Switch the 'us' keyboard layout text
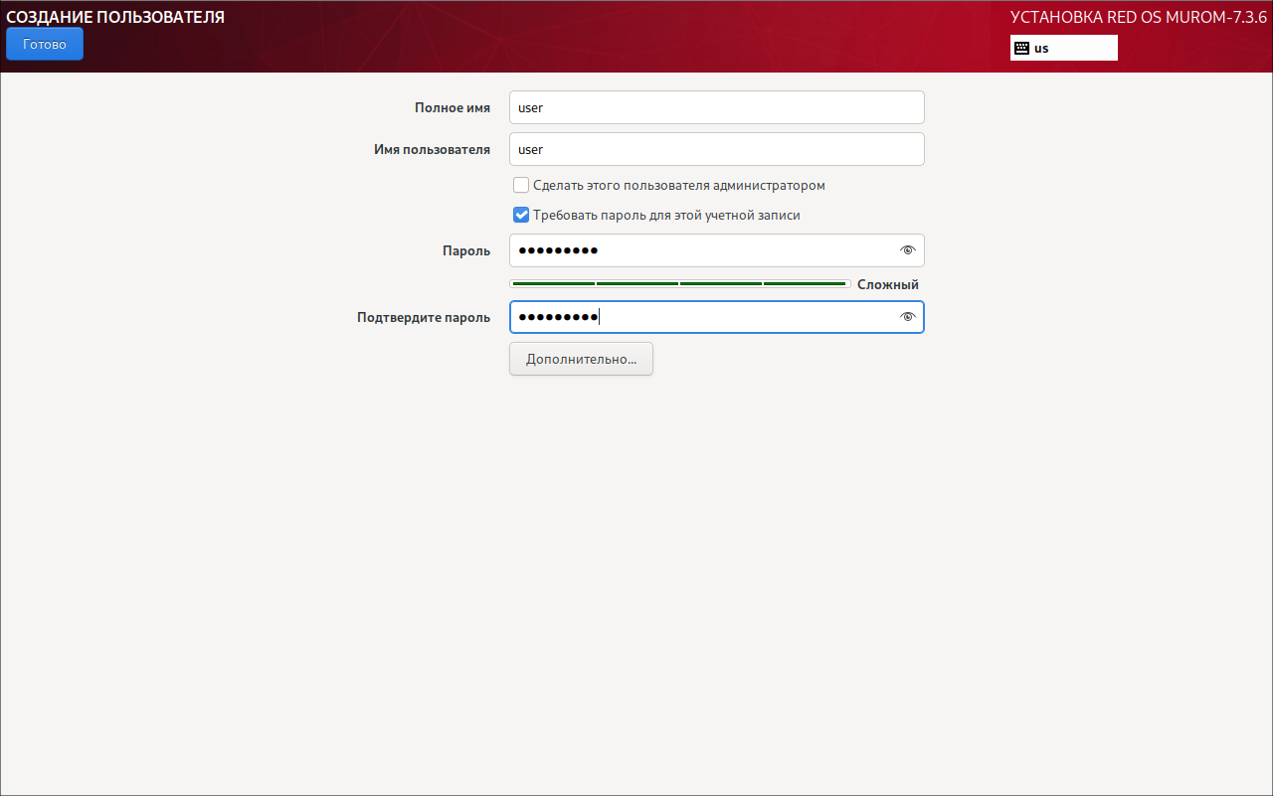 (x=1041, y=48)
